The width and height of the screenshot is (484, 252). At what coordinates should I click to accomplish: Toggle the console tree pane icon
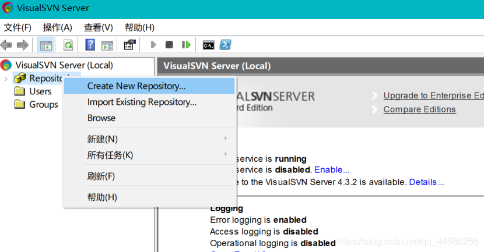(45, 45)
